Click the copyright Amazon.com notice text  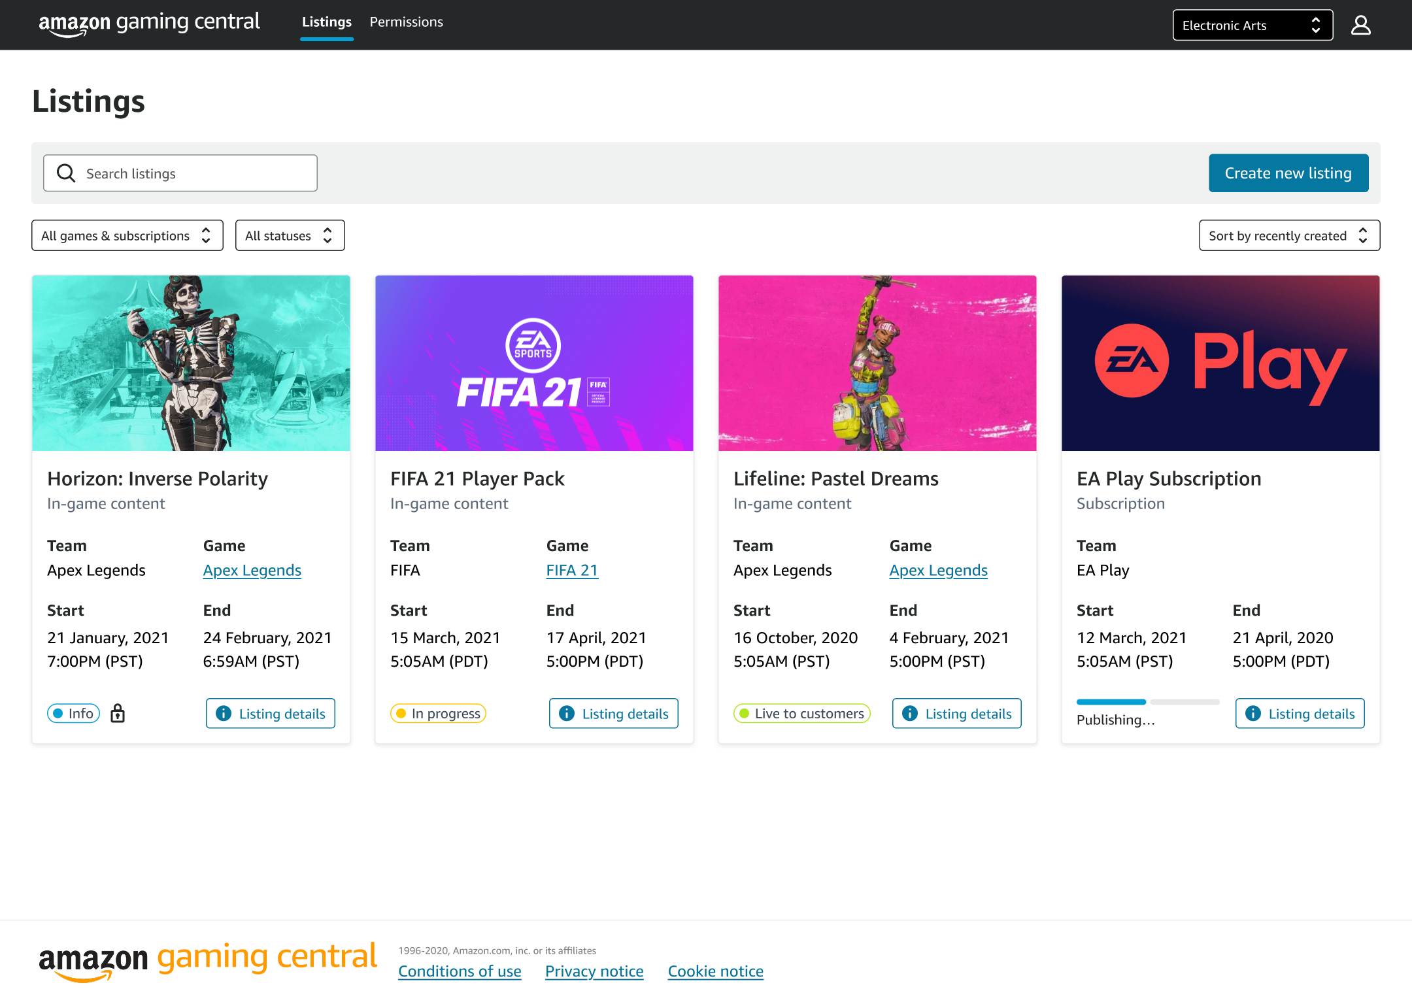click(x=497, y=951)
